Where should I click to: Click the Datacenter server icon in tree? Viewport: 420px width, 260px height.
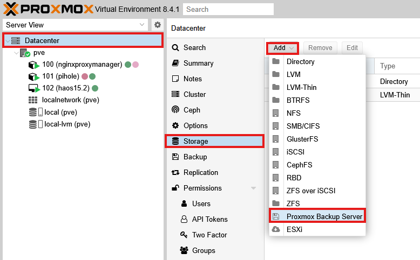(x=16, y=40)
